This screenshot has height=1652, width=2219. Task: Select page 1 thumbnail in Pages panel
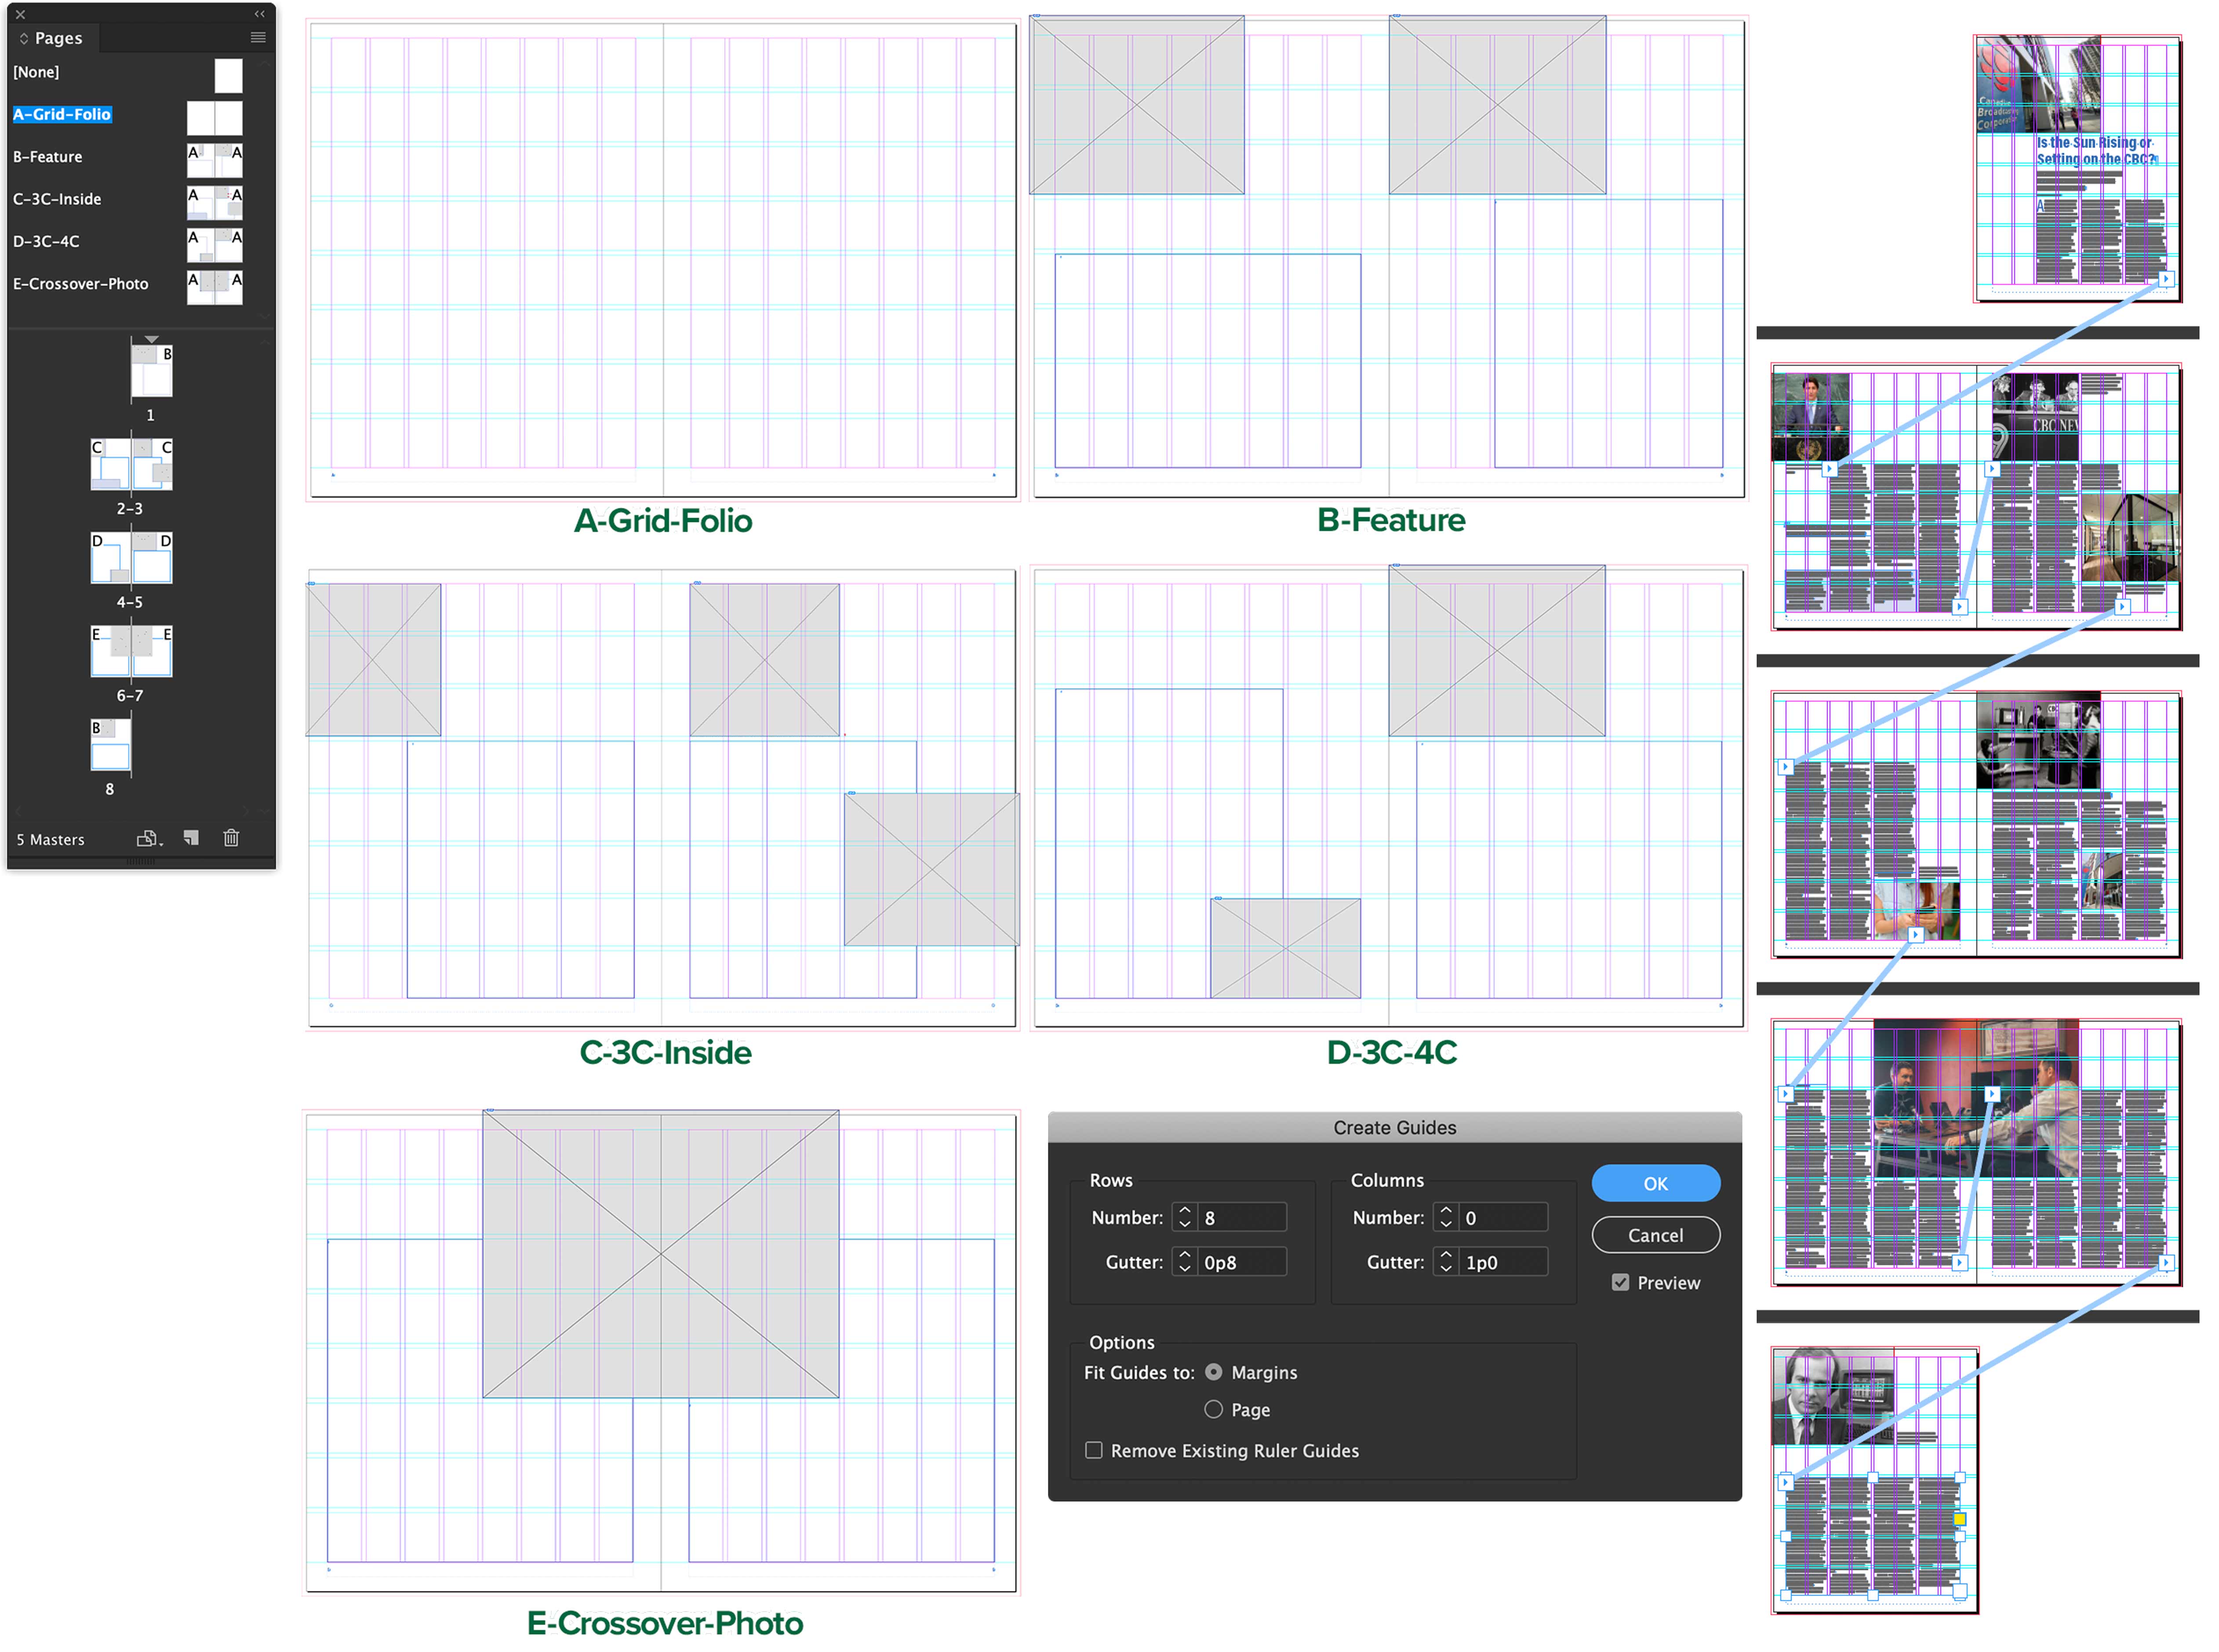coord(152,371)
